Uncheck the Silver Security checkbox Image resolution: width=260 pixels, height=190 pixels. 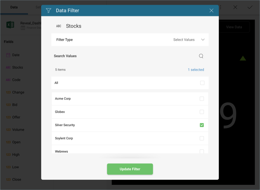(202, 125)
